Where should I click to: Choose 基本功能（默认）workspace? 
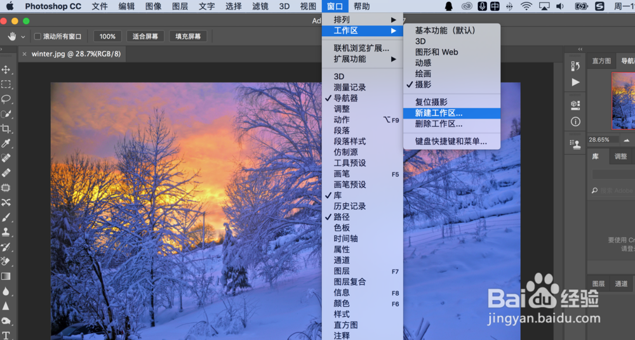(x=452, y=30)
